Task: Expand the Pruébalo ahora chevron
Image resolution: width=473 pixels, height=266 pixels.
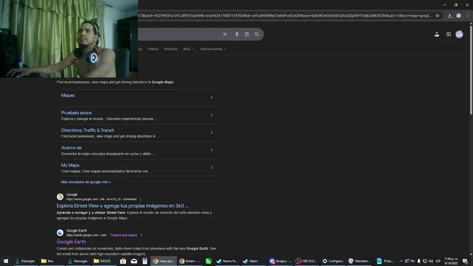Action: [x=211, y=115]
